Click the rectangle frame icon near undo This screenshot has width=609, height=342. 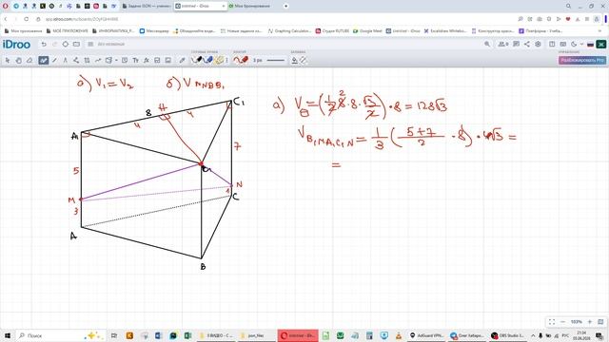click(76, 45)
